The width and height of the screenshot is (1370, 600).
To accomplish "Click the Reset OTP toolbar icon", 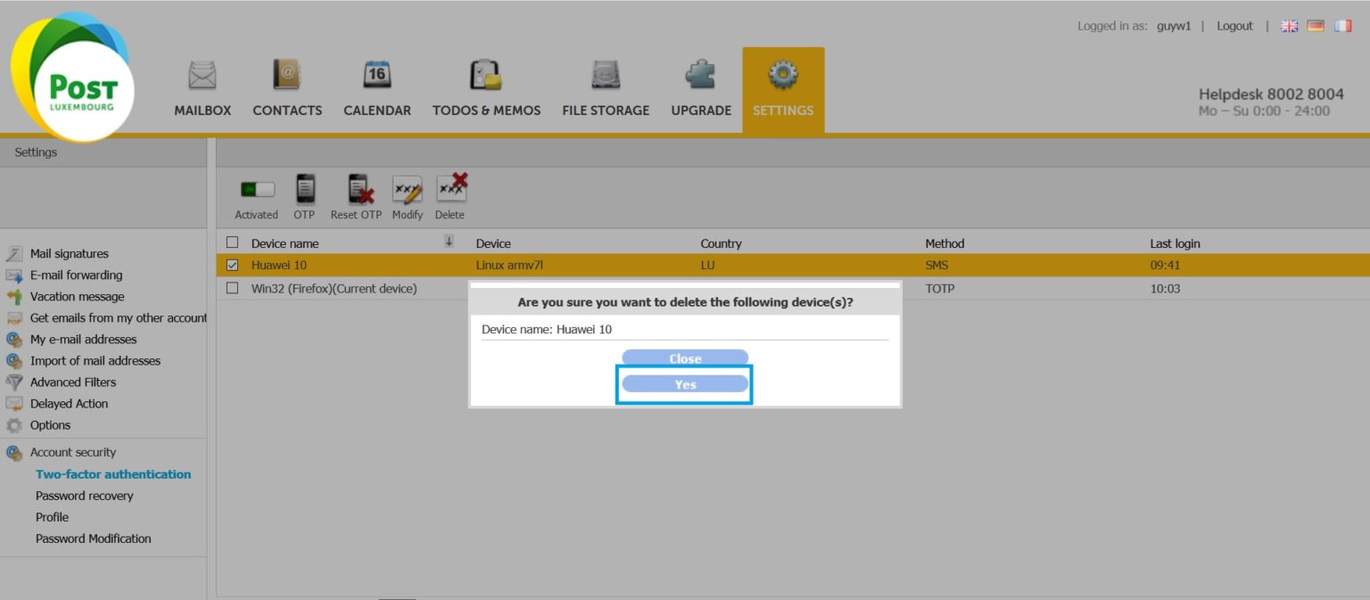I will point(358,190).
